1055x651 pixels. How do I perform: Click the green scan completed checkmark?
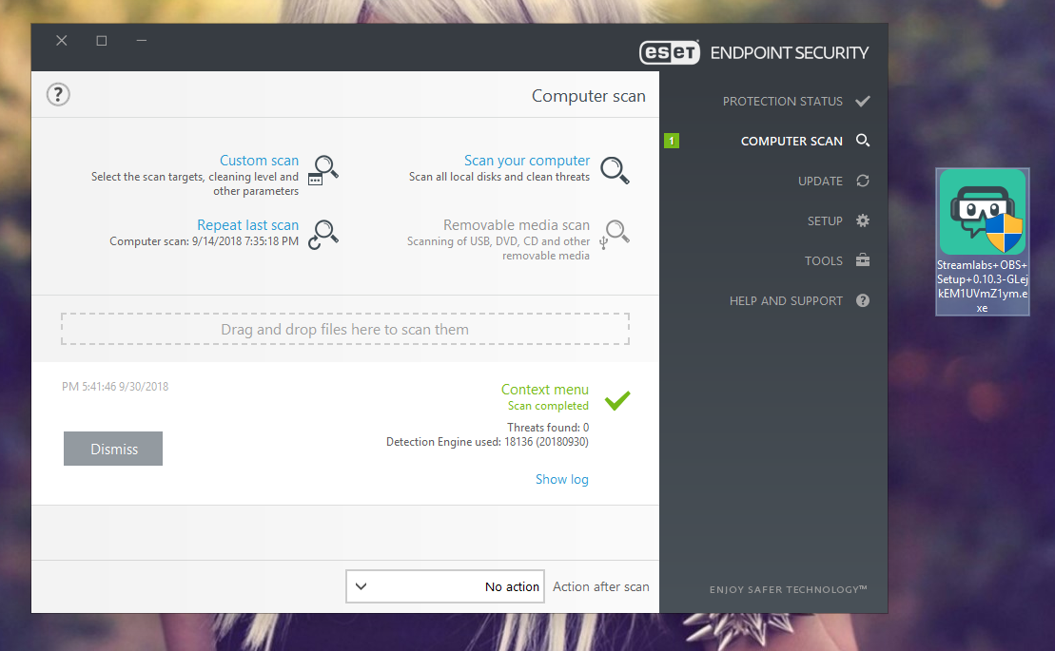point(617,400)
